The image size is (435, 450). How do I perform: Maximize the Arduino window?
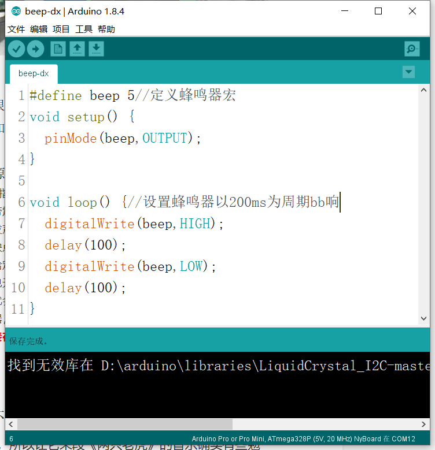point(378,11)
